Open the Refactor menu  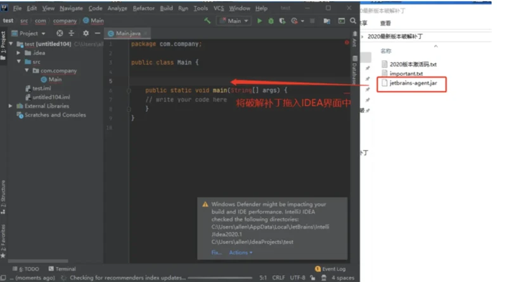pyautogui.click(x=143, y=9)
